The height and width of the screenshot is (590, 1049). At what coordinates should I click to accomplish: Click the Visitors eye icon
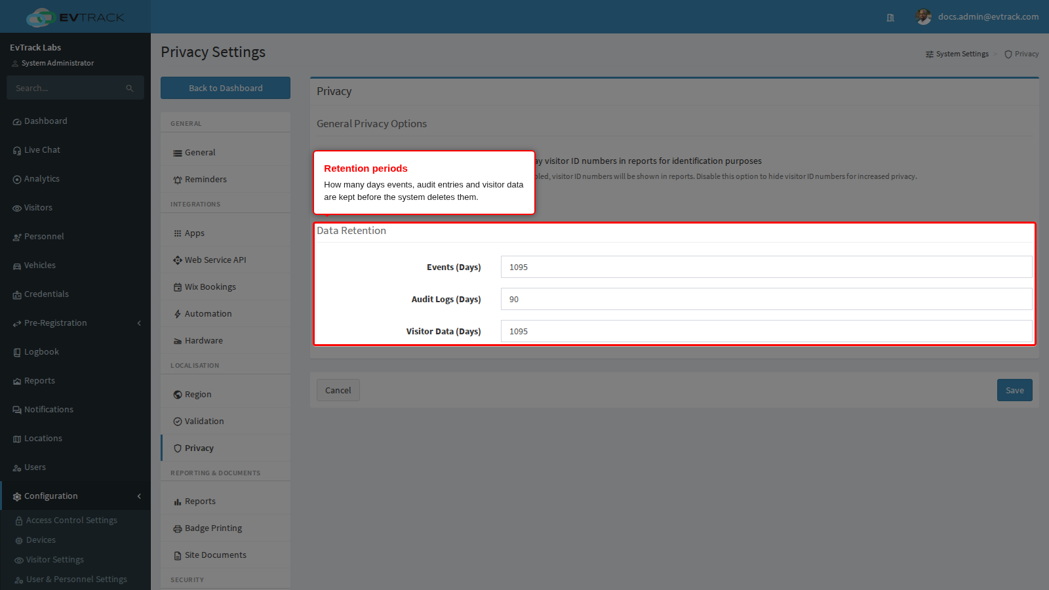pyautogui.click(x=17, y=208)
